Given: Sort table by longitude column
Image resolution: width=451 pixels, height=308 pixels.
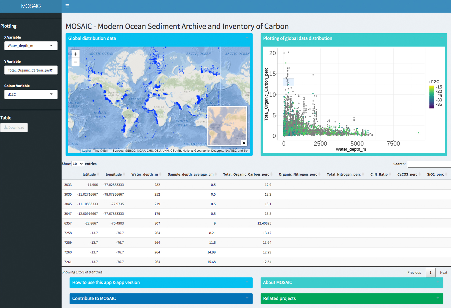Looking at the screenshot, I should [x=114, y=174].
